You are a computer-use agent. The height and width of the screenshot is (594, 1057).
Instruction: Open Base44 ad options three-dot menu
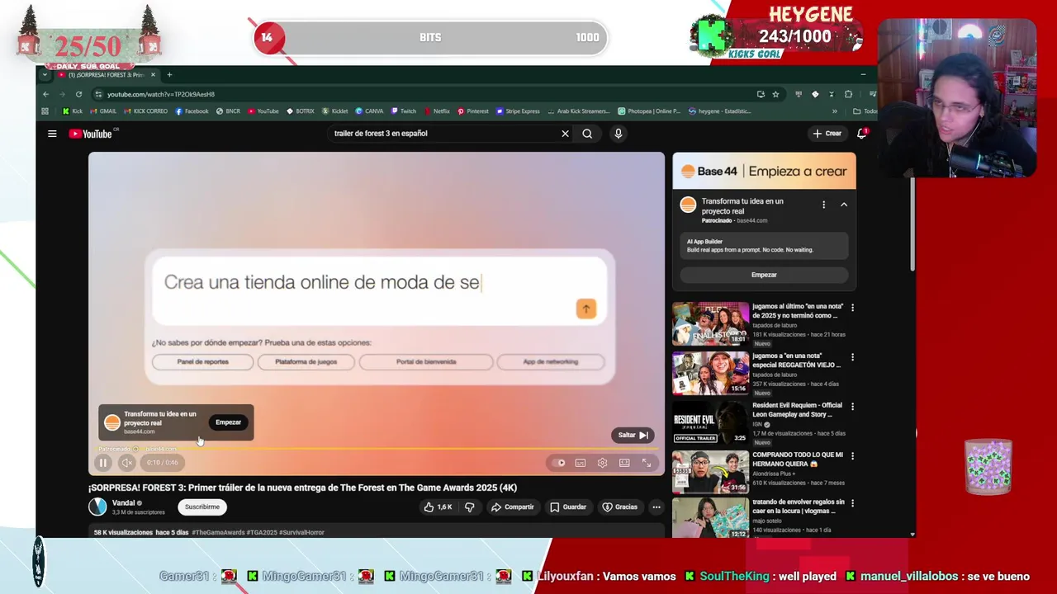[823, 205]
